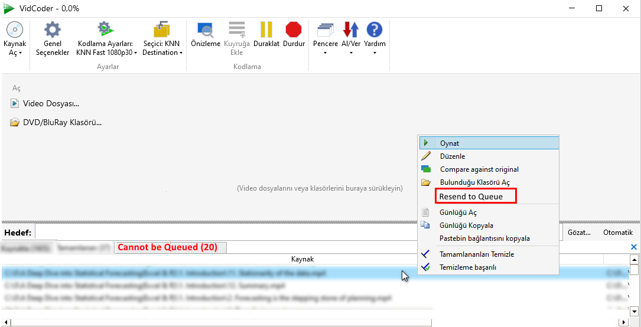Click the Kuyruğa Ekle toolbar icon

tap(236, 30)
